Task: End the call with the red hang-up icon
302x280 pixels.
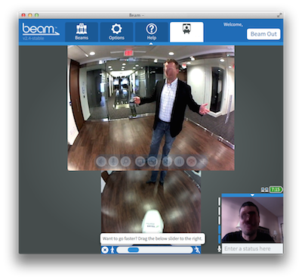Action: point(192,161)
